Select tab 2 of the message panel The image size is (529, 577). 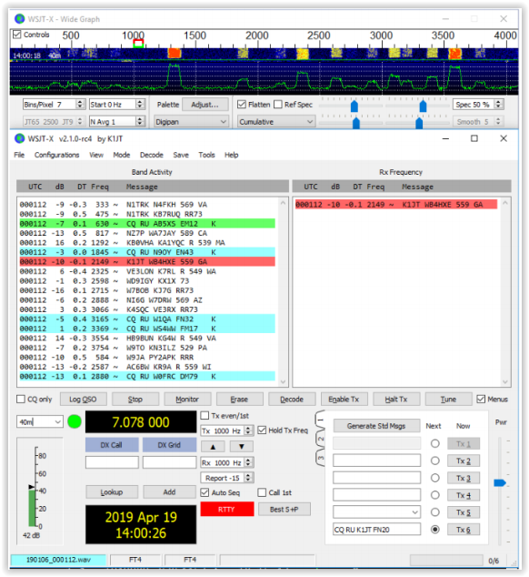click(x=320, y=439)
